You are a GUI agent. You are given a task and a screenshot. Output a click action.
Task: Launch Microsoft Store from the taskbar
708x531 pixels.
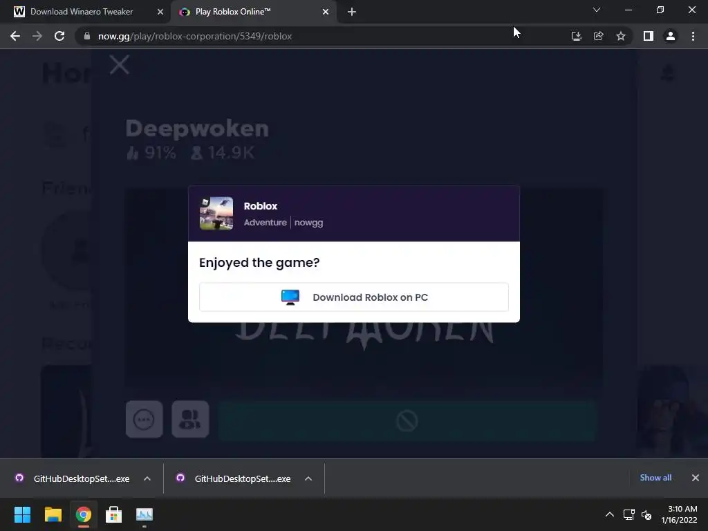click(114, 514)
